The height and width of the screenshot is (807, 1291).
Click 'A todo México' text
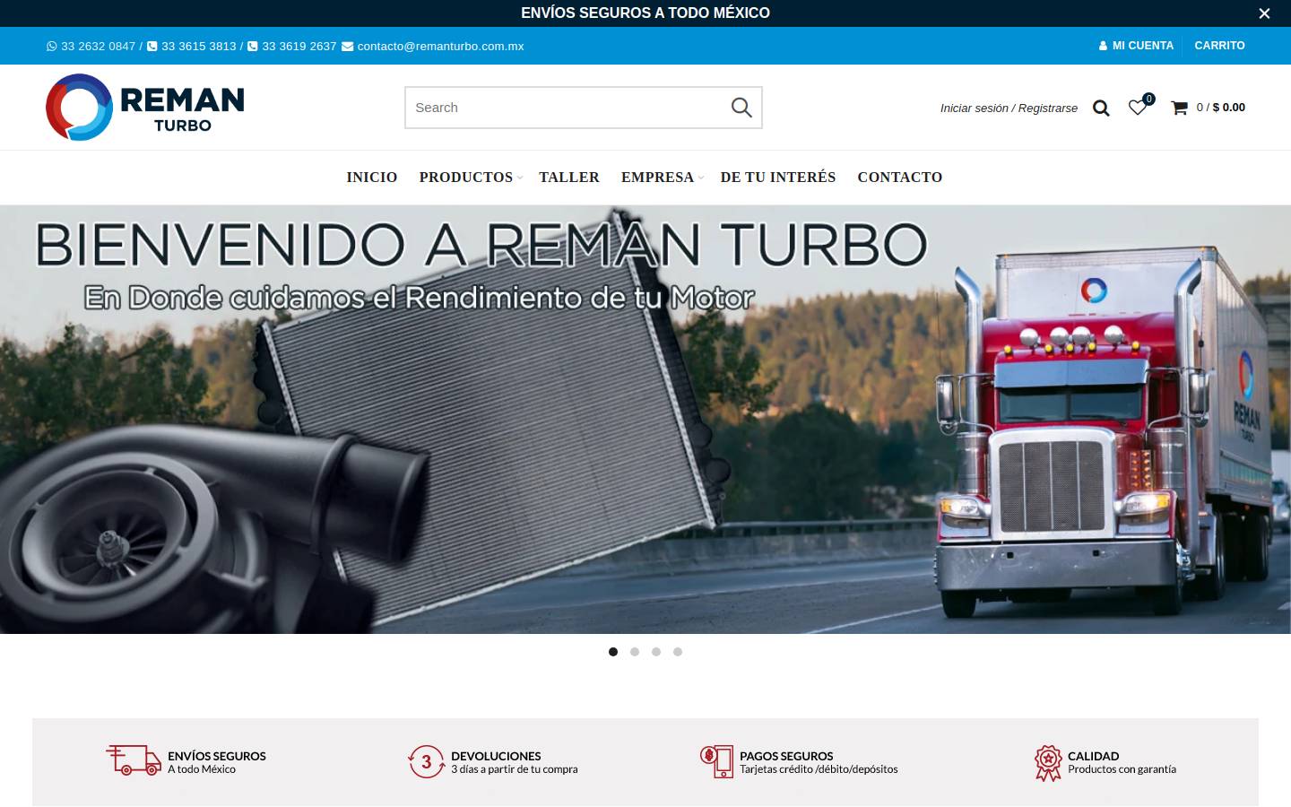pyautogui.click(x=202, y=769)
